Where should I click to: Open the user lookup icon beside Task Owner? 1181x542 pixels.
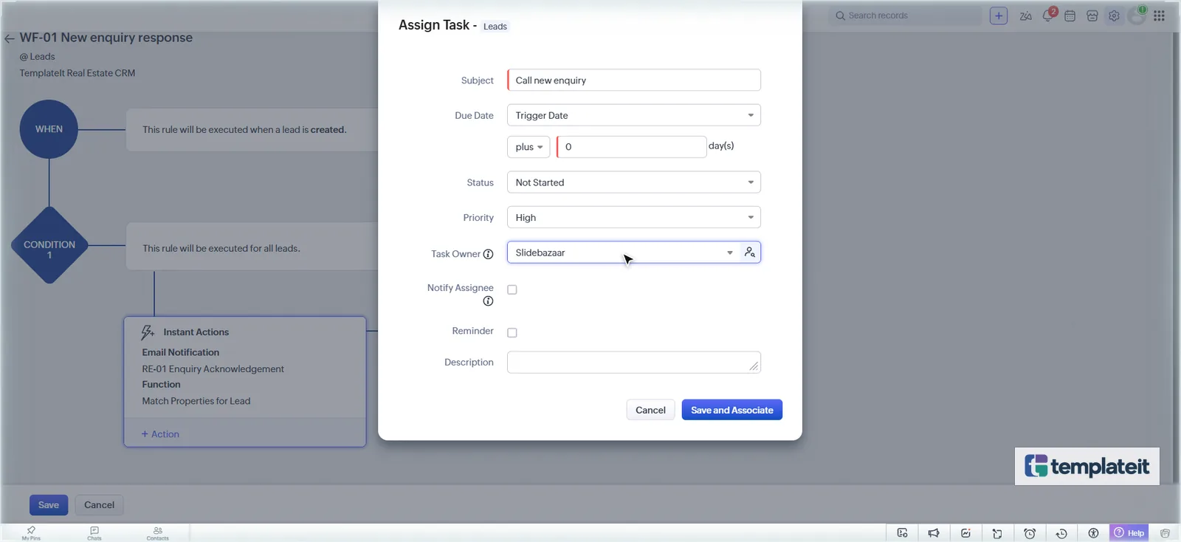click(750, 253)
